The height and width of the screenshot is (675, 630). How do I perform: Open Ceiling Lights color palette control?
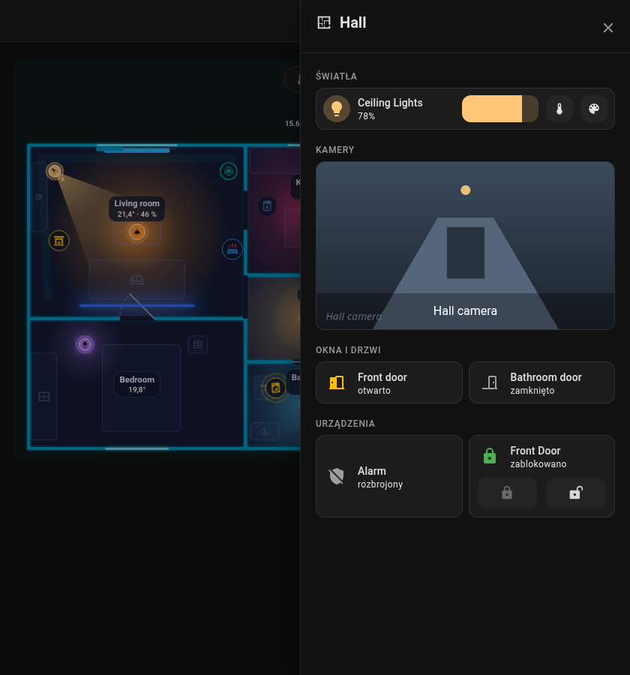(594, 109)
